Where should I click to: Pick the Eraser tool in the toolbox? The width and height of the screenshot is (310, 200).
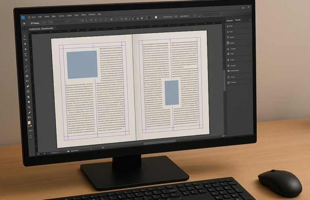(x=27, y=86)
